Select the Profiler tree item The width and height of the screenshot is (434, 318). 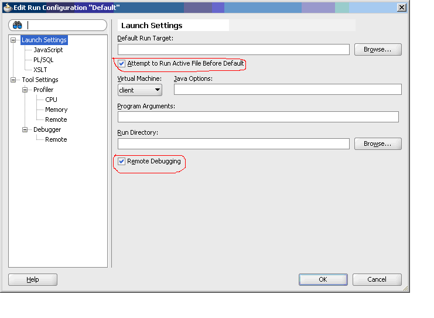[x=43, y=90]
